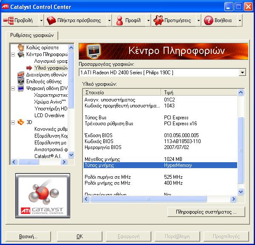Click the OK button
Viewport: 255px width, 245px height.
(79, 237)
